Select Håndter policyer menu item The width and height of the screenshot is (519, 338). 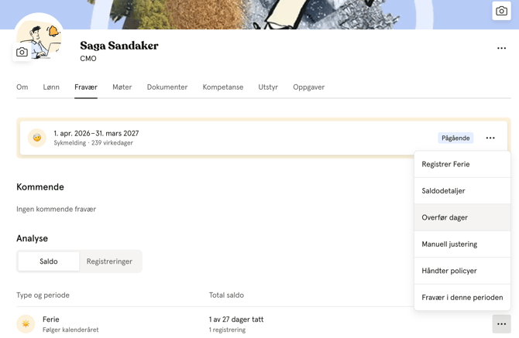462,271
